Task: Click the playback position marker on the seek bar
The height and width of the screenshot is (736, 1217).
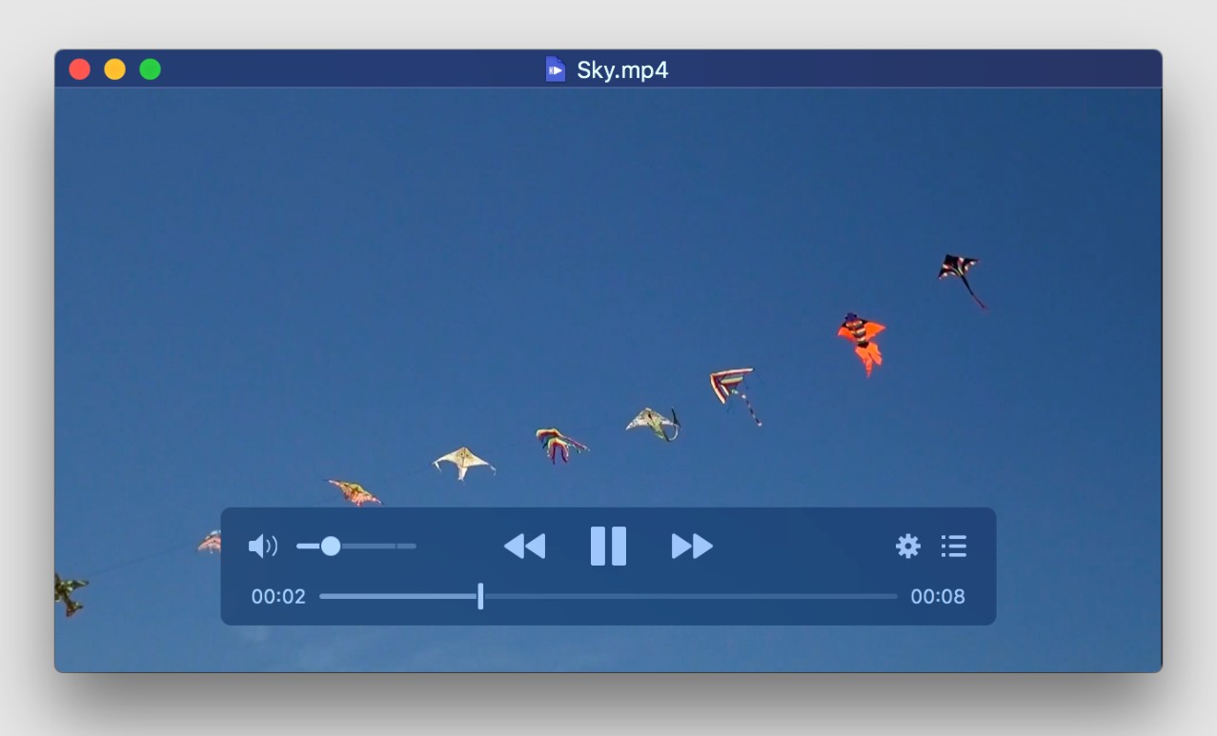Action: click(480, 596)
